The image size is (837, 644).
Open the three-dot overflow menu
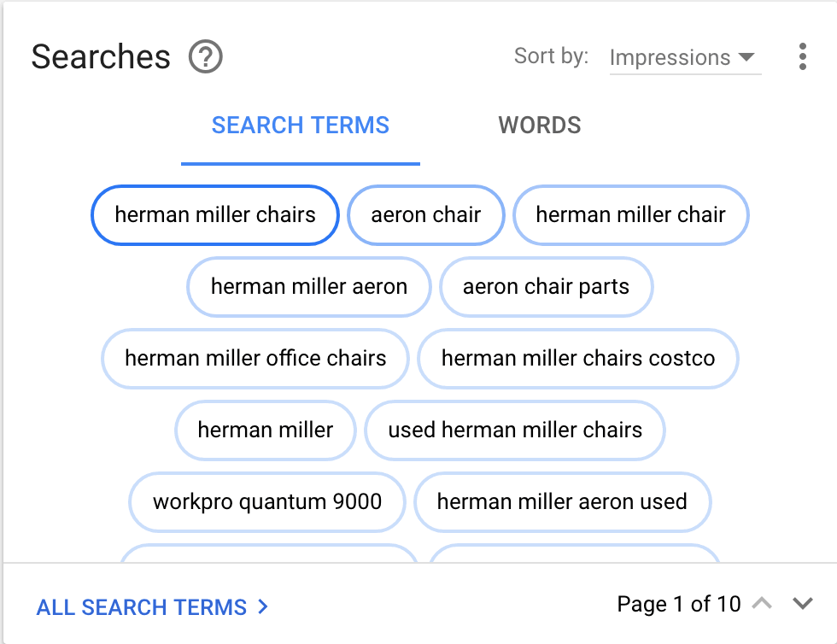pos(803,57)
